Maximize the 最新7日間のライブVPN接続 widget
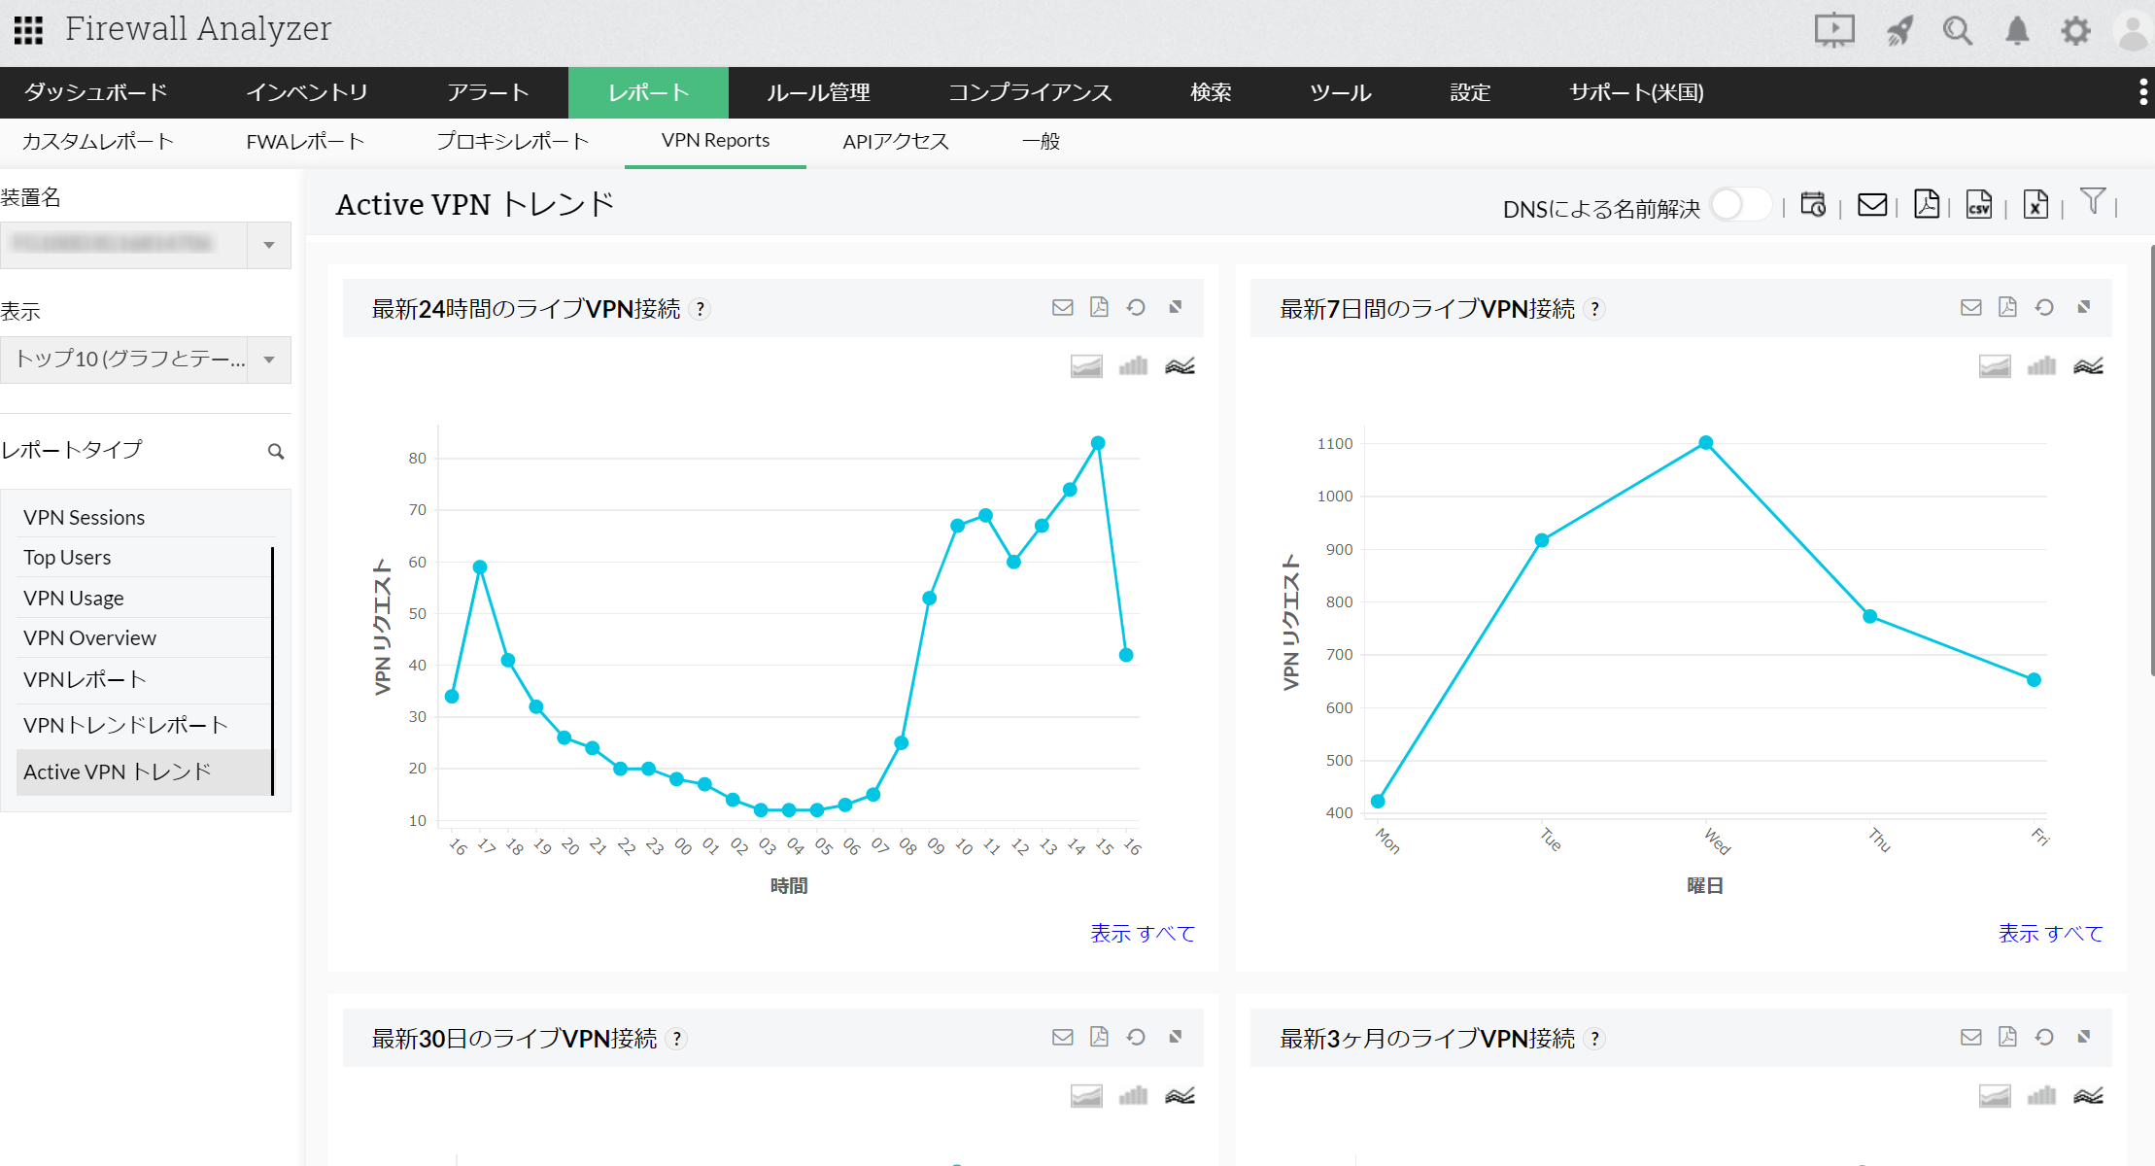The width and height of the screenshot is (2155, 1166). coord(2084,308)
